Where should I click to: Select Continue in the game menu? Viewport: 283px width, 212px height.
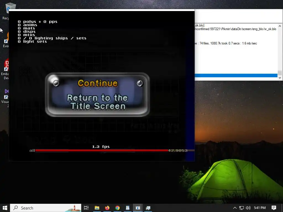point(98,83)
